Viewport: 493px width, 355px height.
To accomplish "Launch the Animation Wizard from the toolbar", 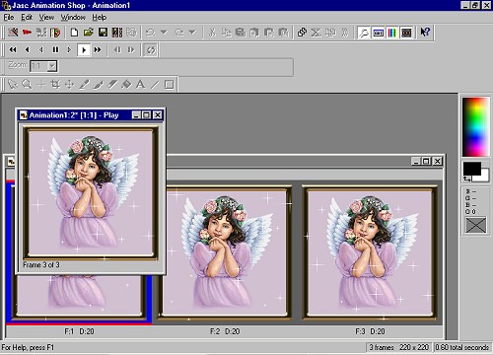I will pos(13,33).
